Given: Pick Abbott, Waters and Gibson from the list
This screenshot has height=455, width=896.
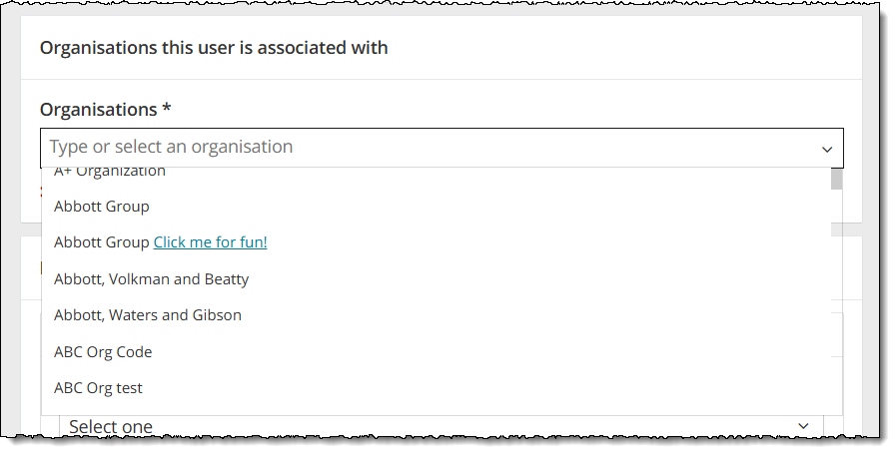Looking at the screenshot, I should [148, 315].
